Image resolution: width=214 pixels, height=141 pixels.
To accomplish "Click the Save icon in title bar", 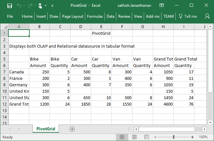I will (9, 5).
